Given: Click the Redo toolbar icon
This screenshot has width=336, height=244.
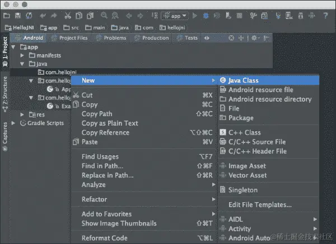Looking at the screenshot, I should click(54, 16).
